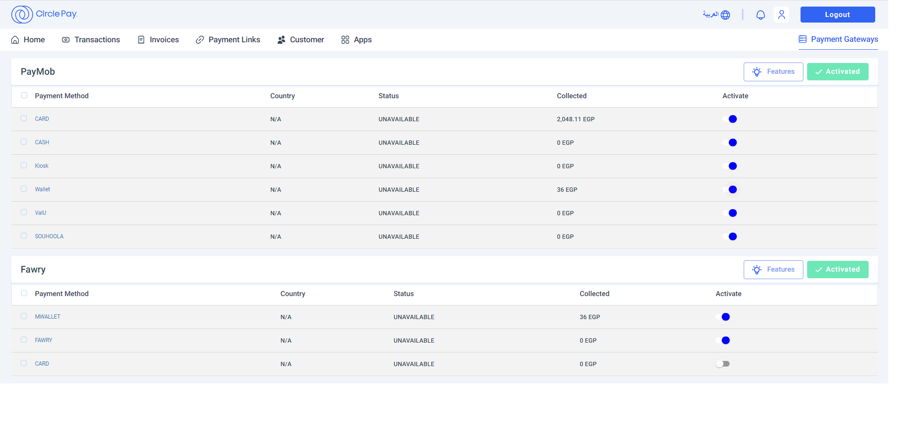Click PayMob's Activated button
The width and height of the screenshot is (902, 438).
[x=838, y=72]
